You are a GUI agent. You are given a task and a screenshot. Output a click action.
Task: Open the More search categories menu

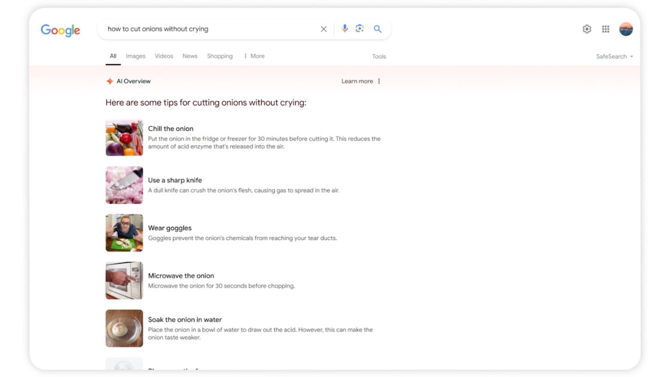pos(254,56)
